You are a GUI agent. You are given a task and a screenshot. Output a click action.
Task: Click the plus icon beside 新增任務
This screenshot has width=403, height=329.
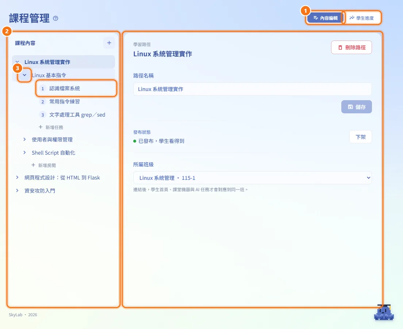[41, 127]
